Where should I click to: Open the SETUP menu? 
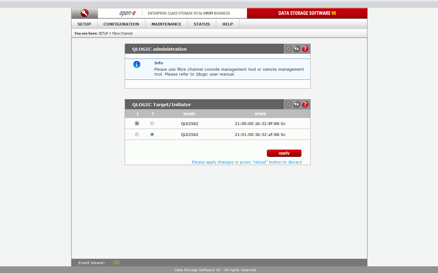[x=84, y=24]
